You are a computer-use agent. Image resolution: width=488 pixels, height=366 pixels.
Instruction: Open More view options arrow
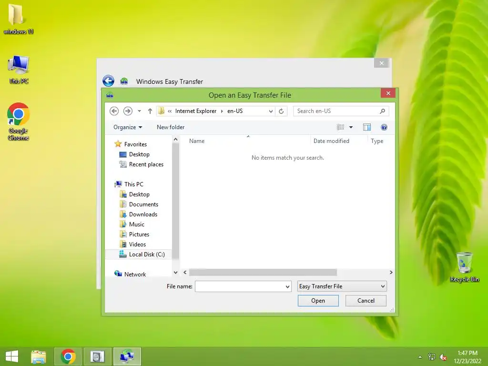pyautogui.click(x=351, y=127)
